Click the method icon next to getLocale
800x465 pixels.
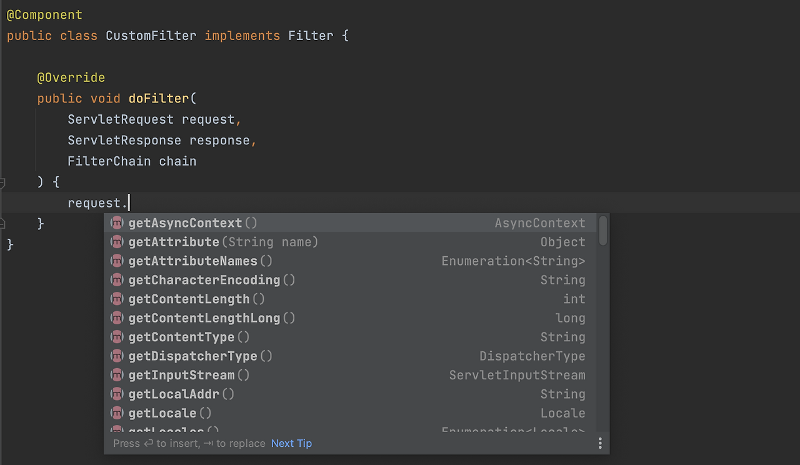pyautogui.click(x=116, y=413)
